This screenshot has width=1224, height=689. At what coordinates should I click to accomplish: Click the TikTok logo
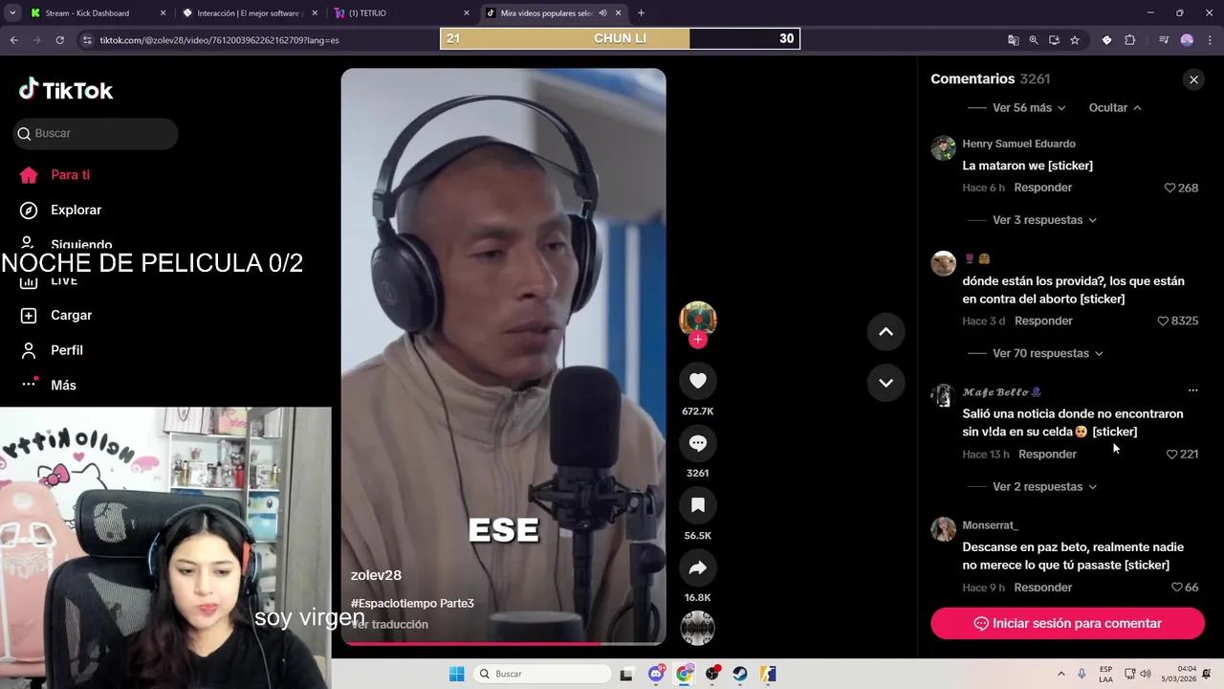coord(66,90)
